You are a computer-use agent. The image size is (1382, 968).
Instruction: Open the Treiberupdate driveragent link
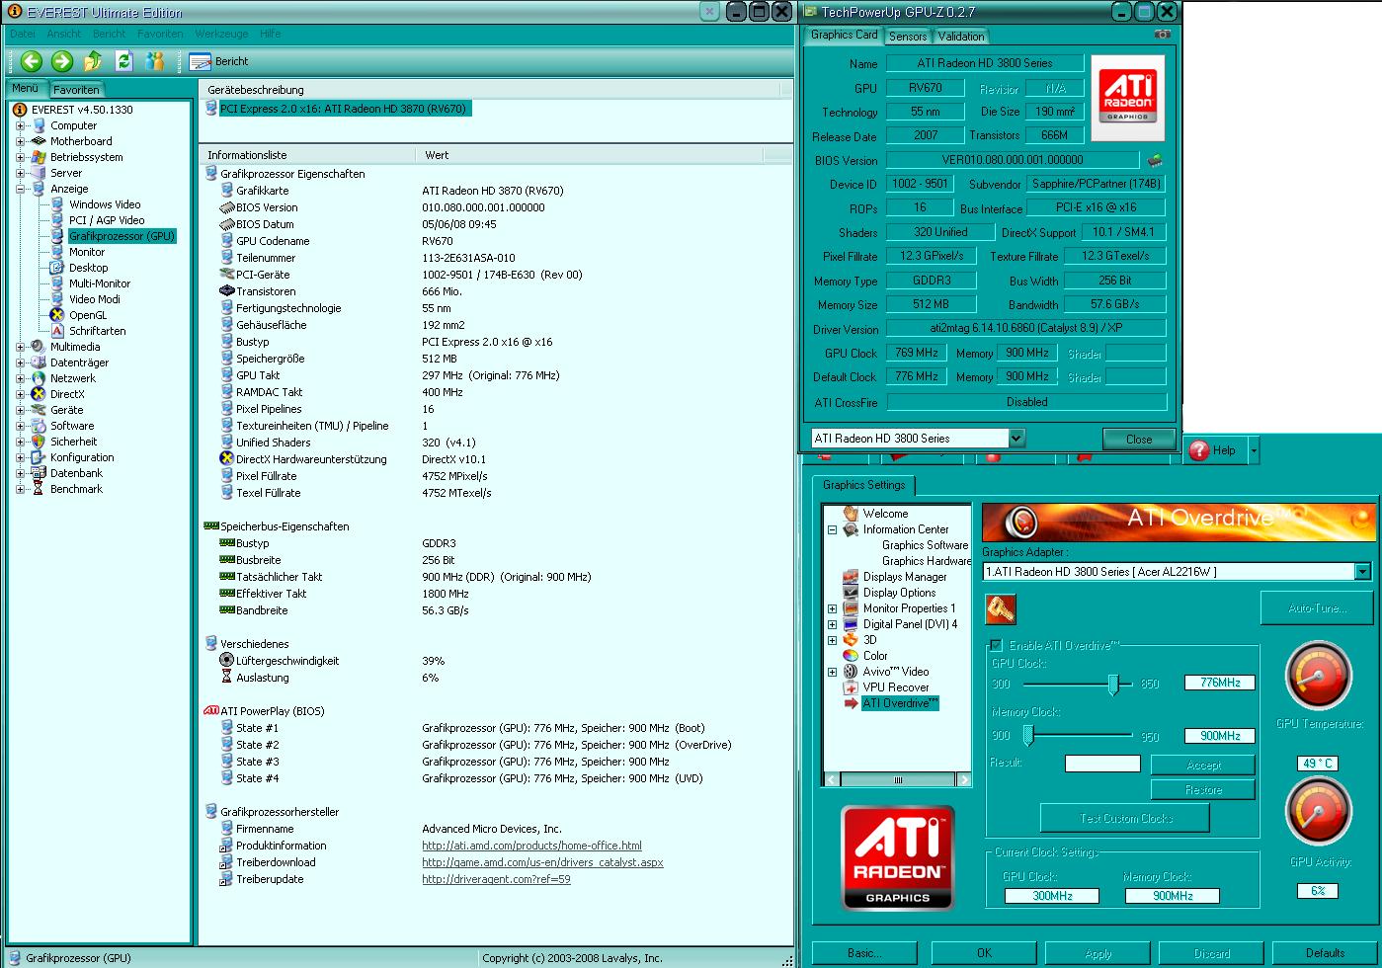tap(496, 879)
